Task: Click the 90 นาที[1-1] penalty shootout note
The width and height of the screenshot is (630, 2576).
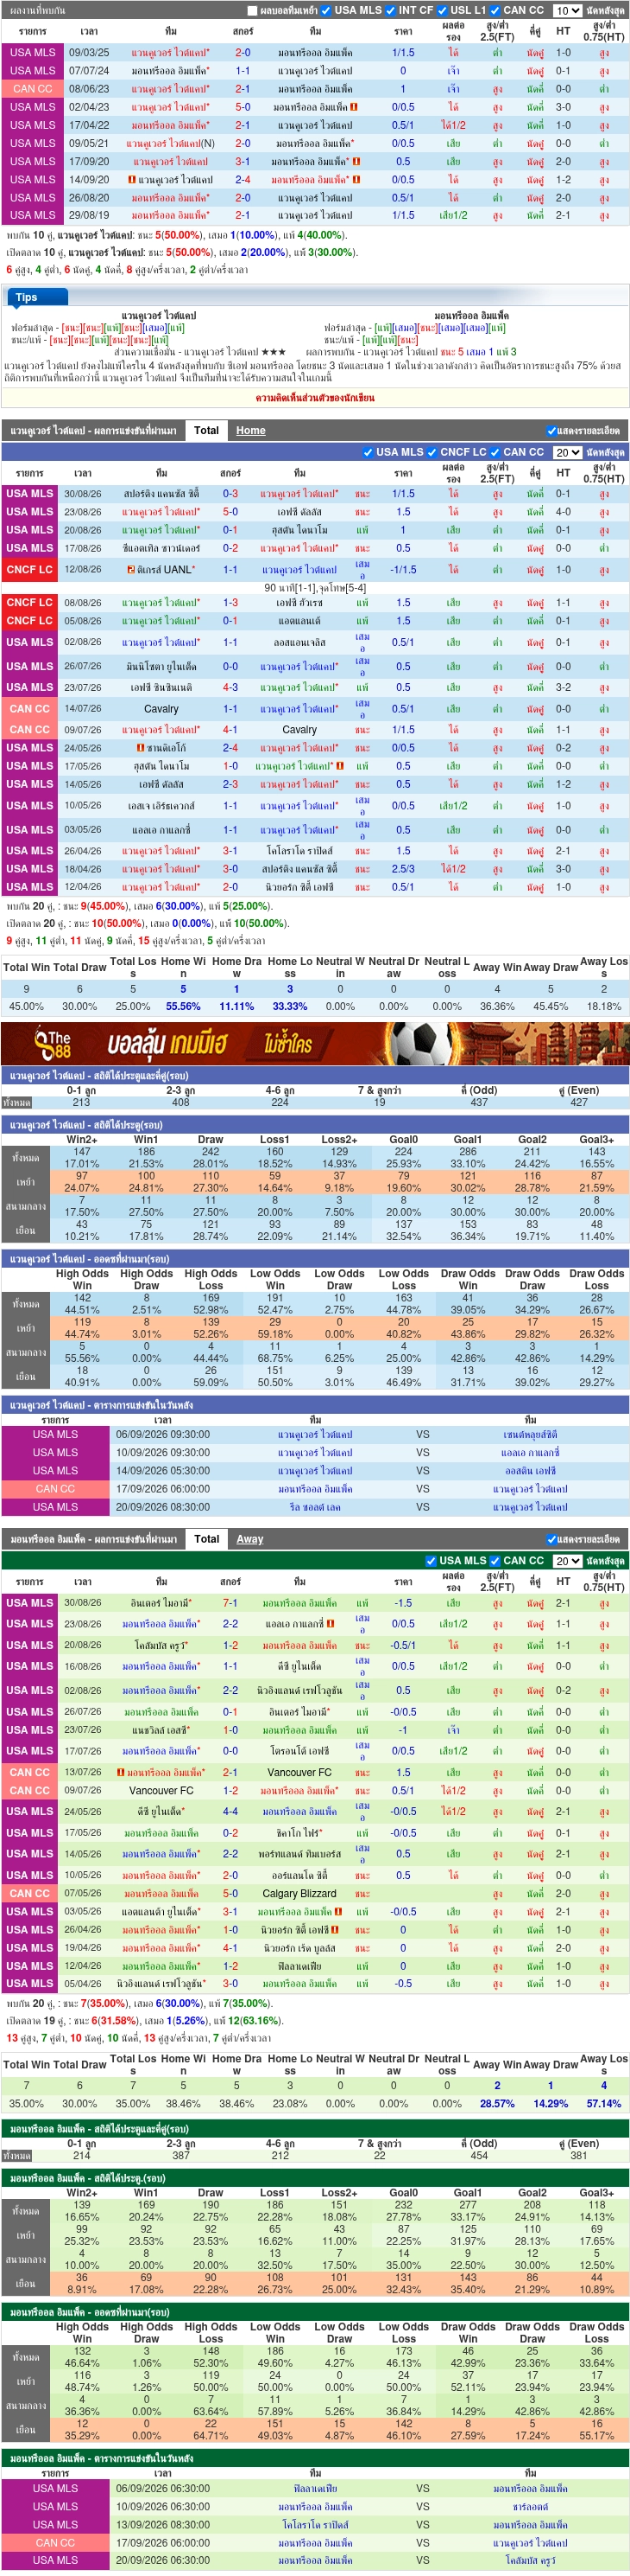Action: coord(316,587)
